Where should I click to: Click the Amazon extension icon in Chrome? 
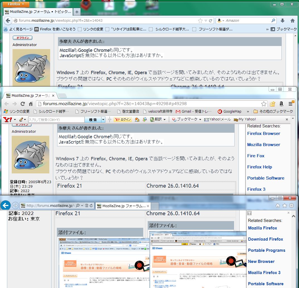point(281,104)
